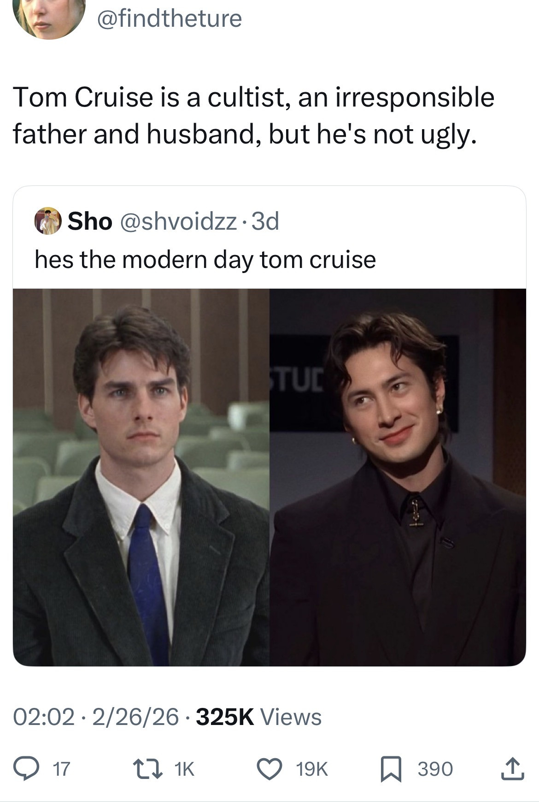Open the quoted tweet text 'hes the modern day tom cruise'
Screen dimensions: 539x802
[x=205, y=260]
